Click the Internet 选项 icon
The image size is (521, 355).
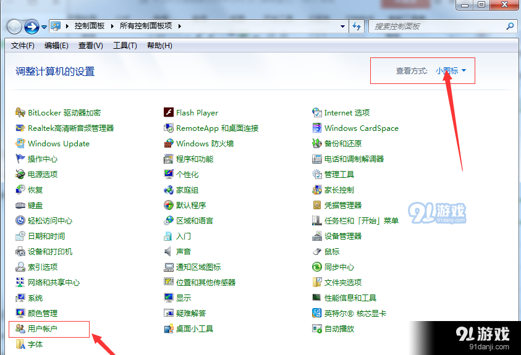coord(316,112)
